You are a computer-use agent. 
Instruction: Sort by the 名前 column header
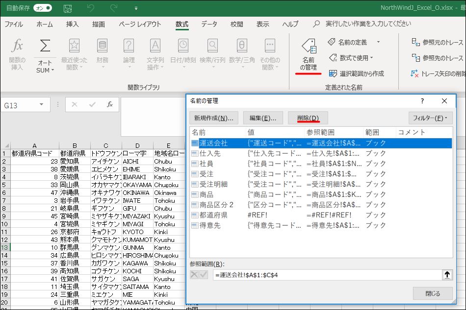pyautogui.click(x=218, y=132)
